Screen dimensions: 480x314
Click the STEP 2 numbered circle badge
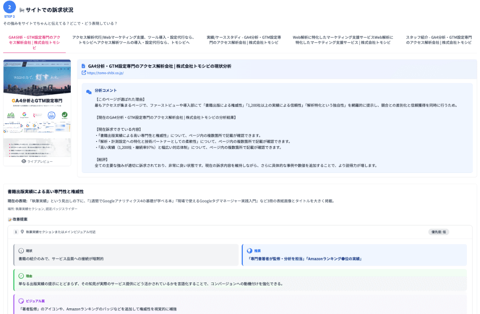coord(9,7)
